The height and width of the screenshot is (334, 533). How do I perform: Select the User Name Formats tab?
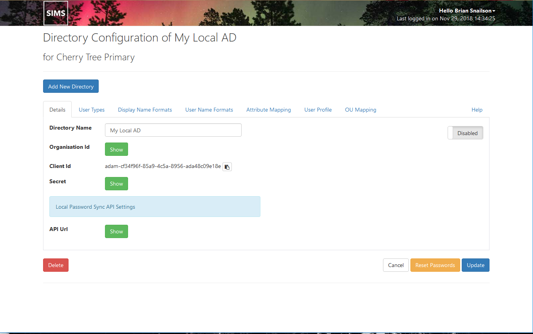click(209, 110)
